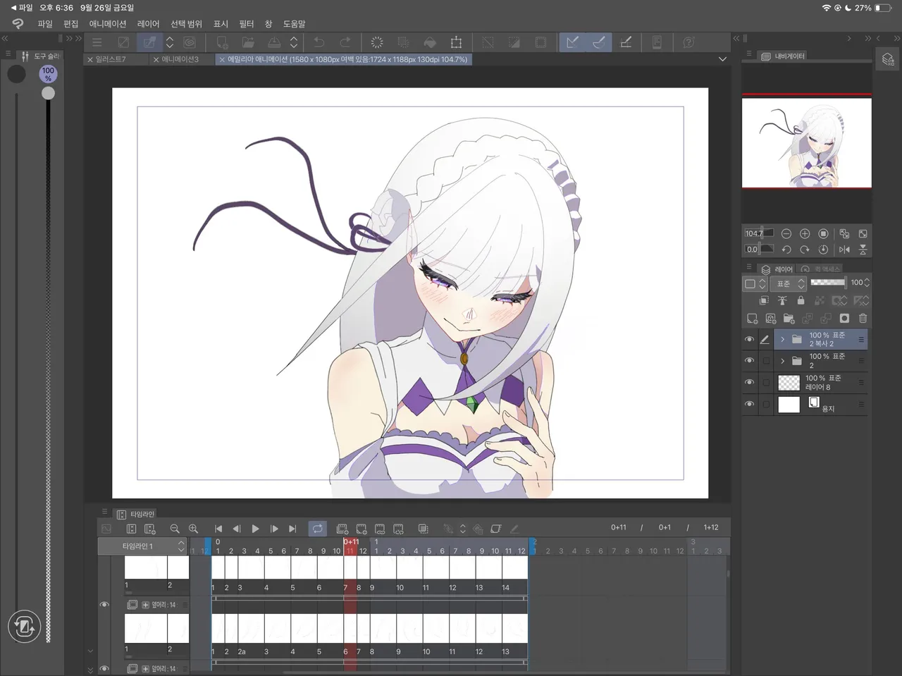Open the 필터 menu

tap(246, 24)
